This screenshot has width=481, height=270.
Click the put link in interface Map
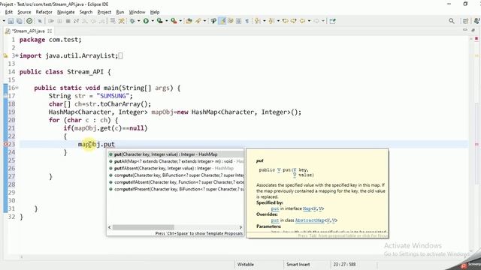tap(275, 208)
